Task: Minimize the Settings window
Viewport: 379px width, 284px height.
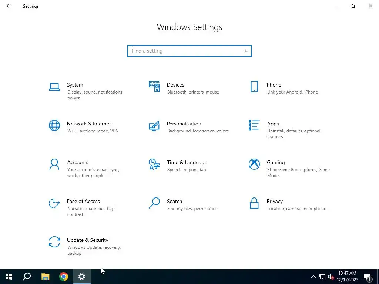Action: click(336, 6)
